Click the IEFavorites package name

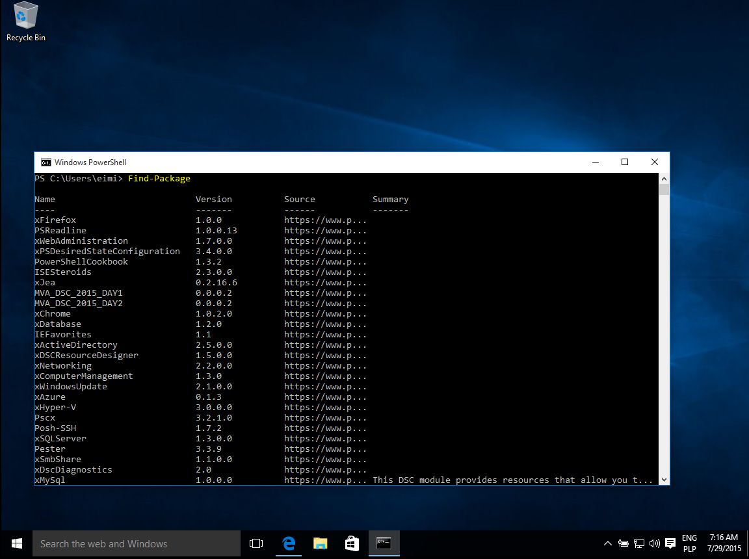click(x=62, y=335)
